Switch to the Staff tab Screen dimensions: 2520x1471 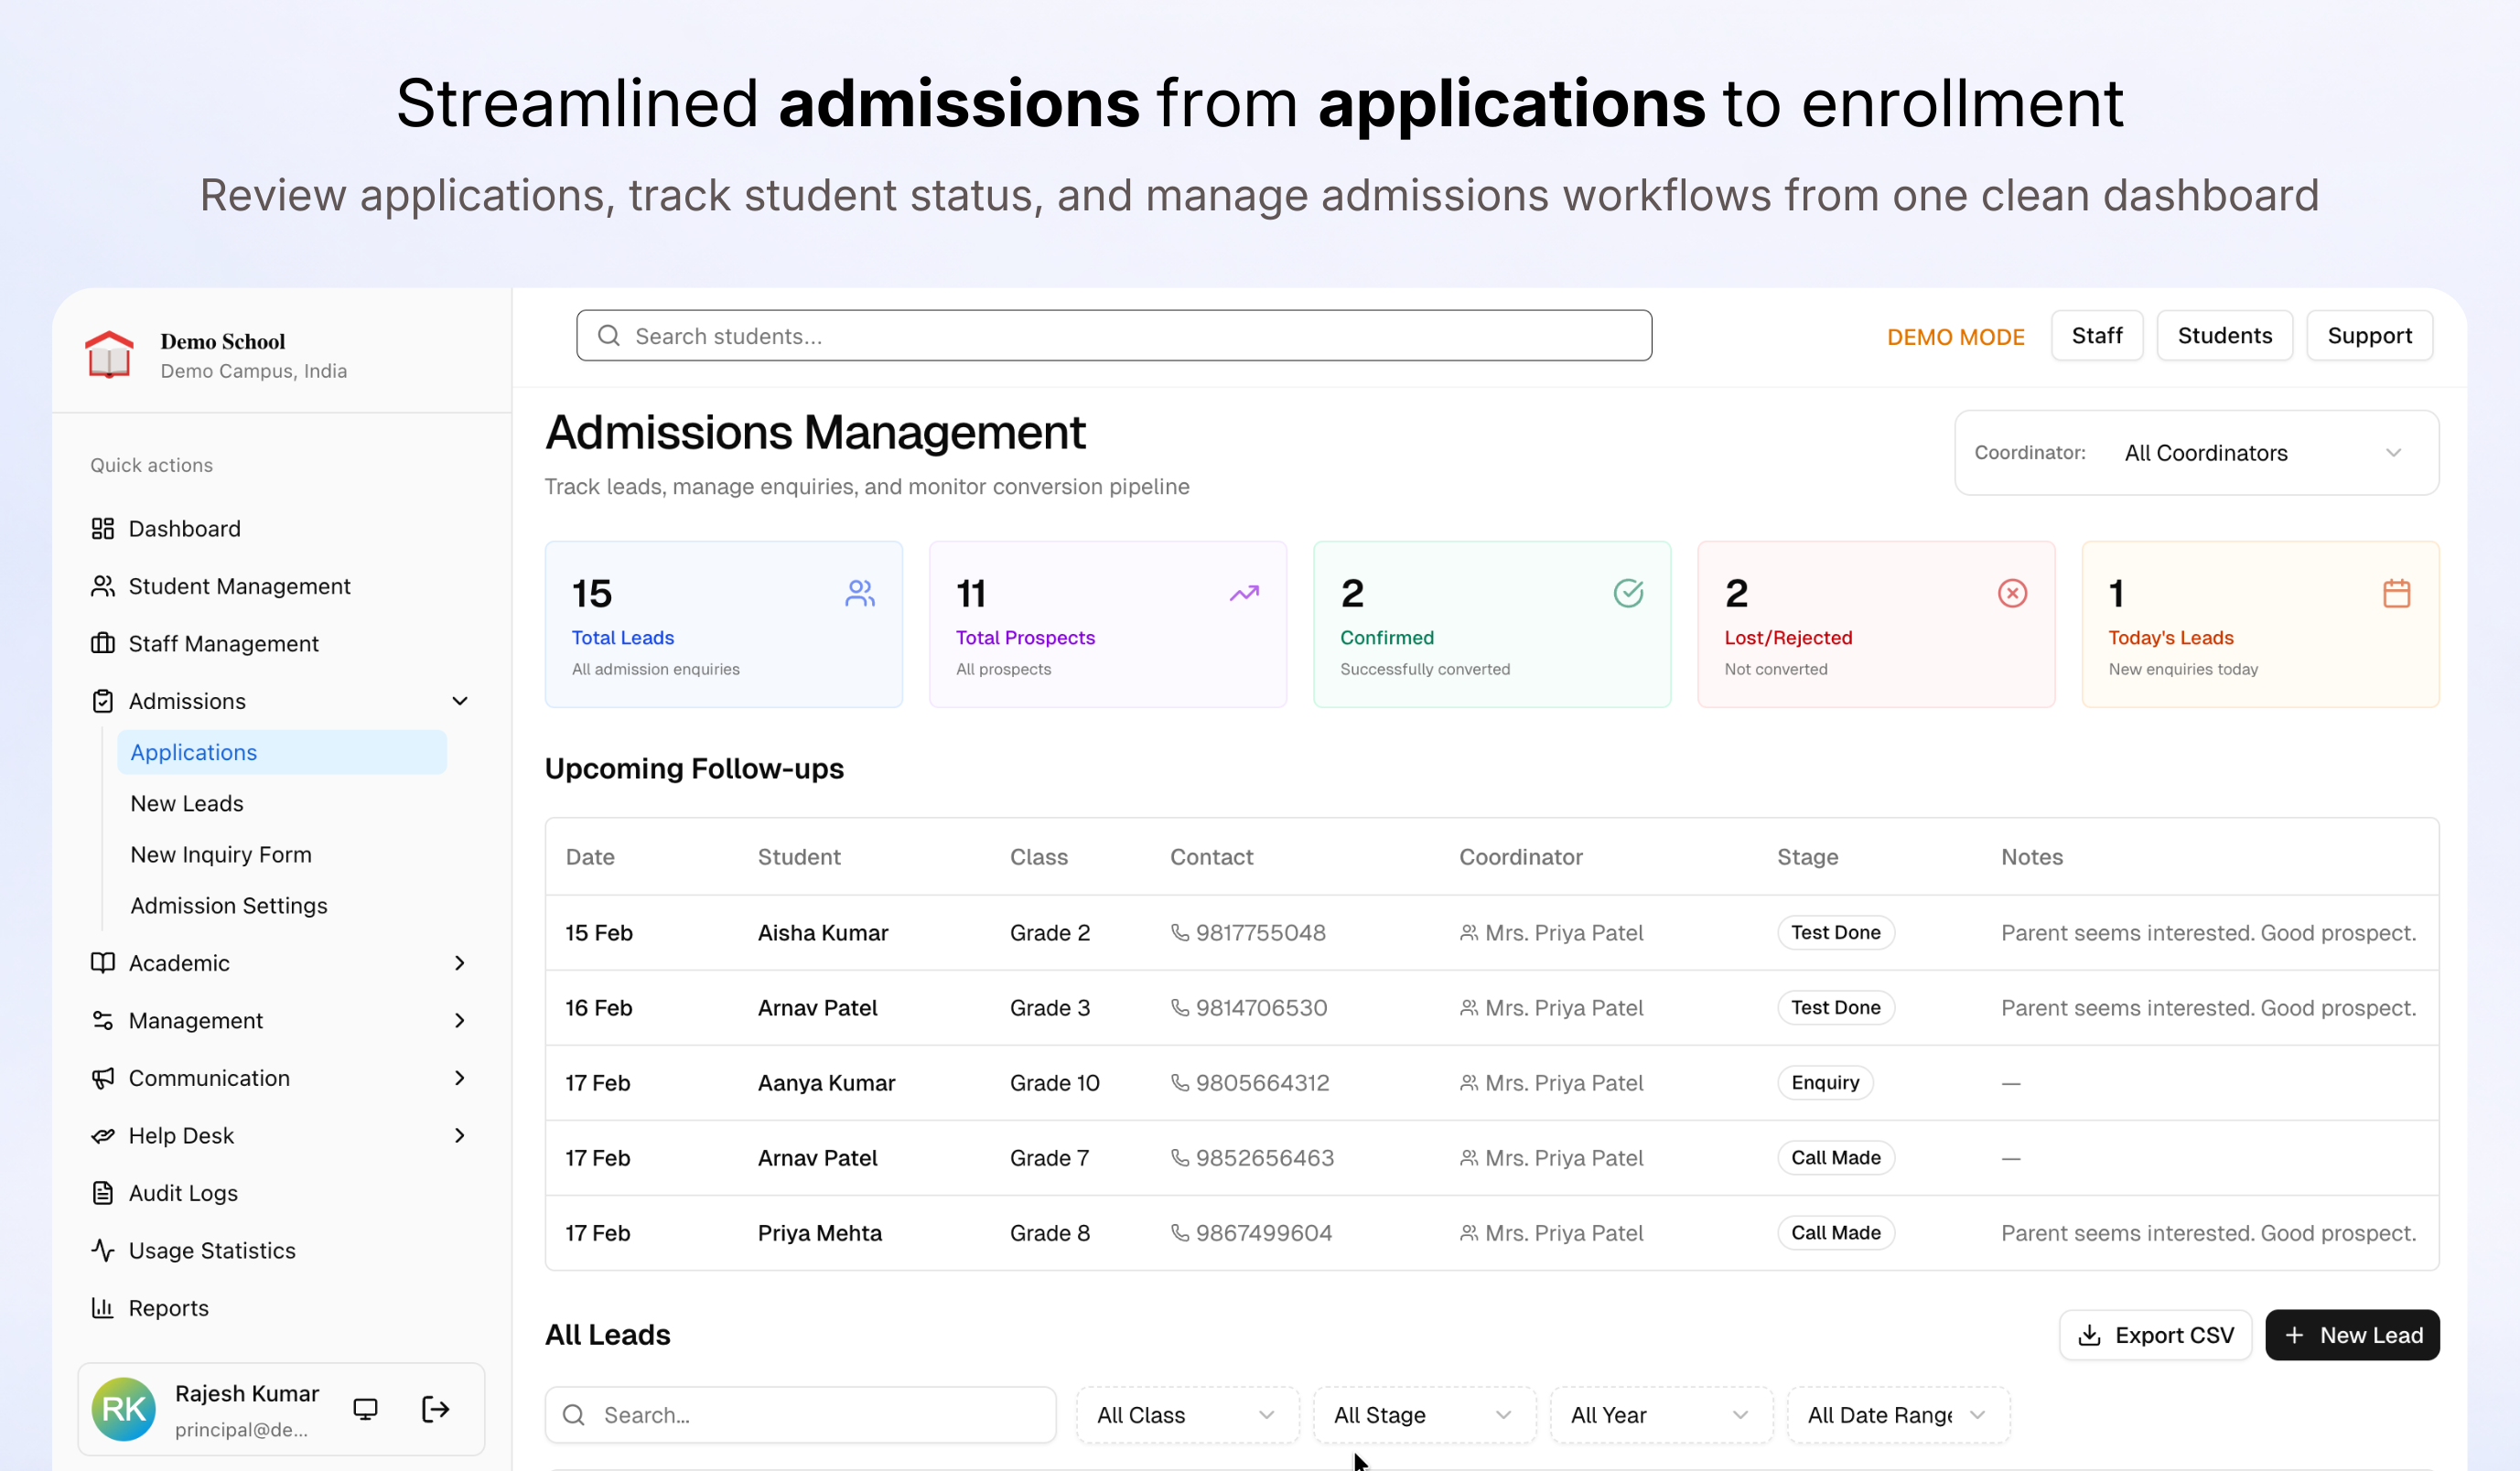click(x=2096, y=335)
